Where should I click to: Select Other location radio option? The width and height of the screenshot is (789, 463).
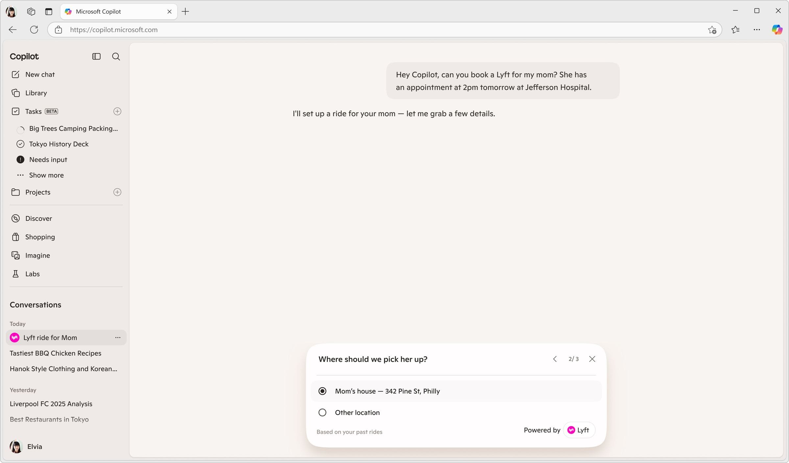456,412
